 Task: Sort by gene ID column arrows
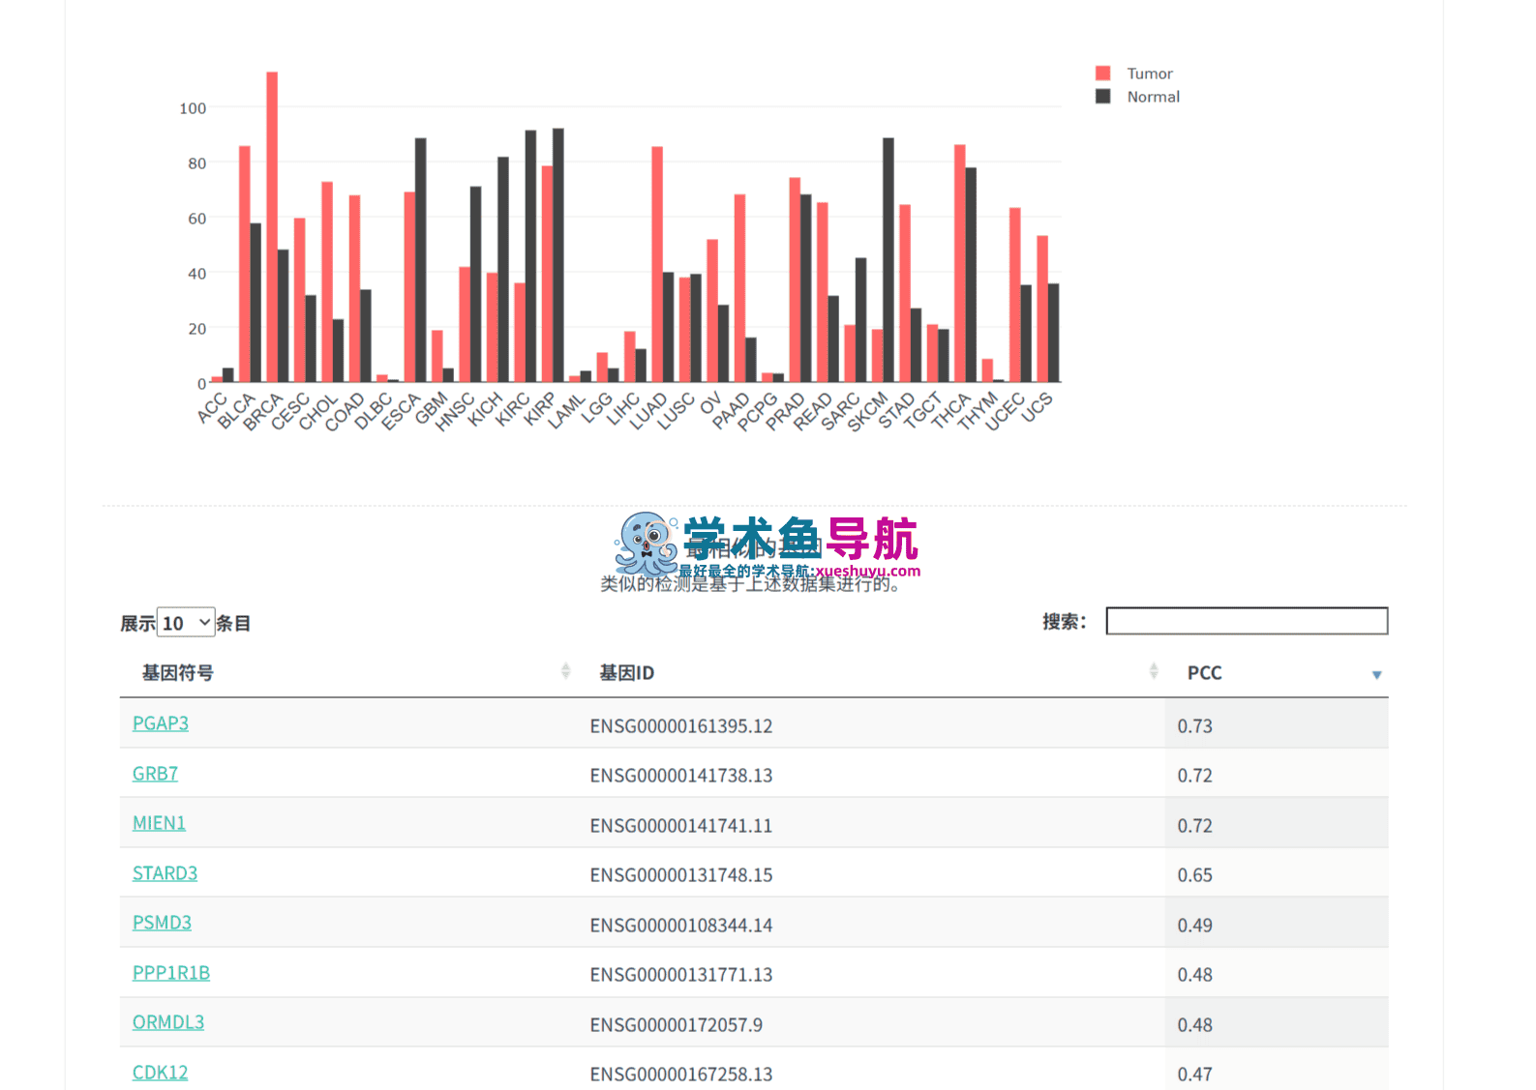click(1154, 671)
